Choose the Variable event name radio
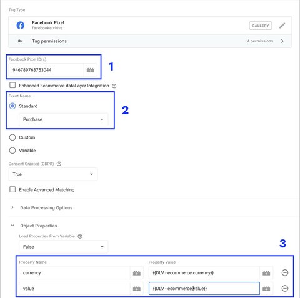The image size is (300, 298). (12, 151)
